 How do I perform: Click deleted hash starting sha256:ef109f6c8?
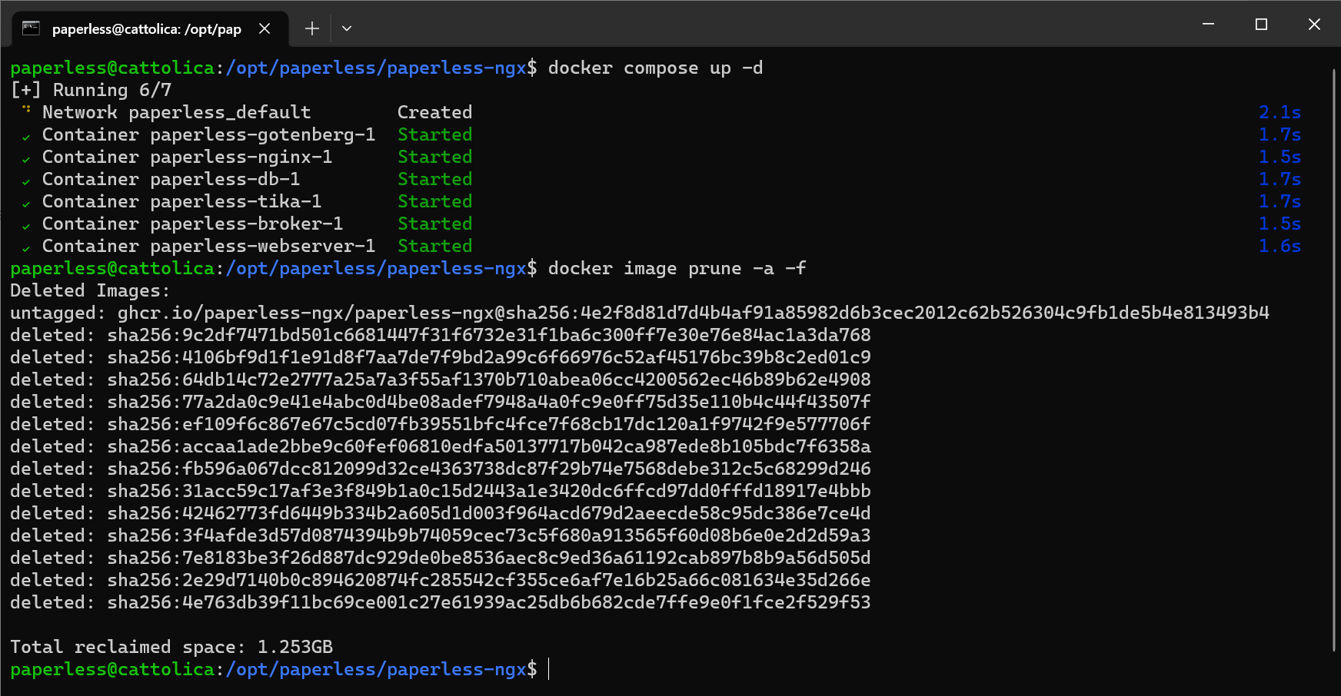pos(489,424)
